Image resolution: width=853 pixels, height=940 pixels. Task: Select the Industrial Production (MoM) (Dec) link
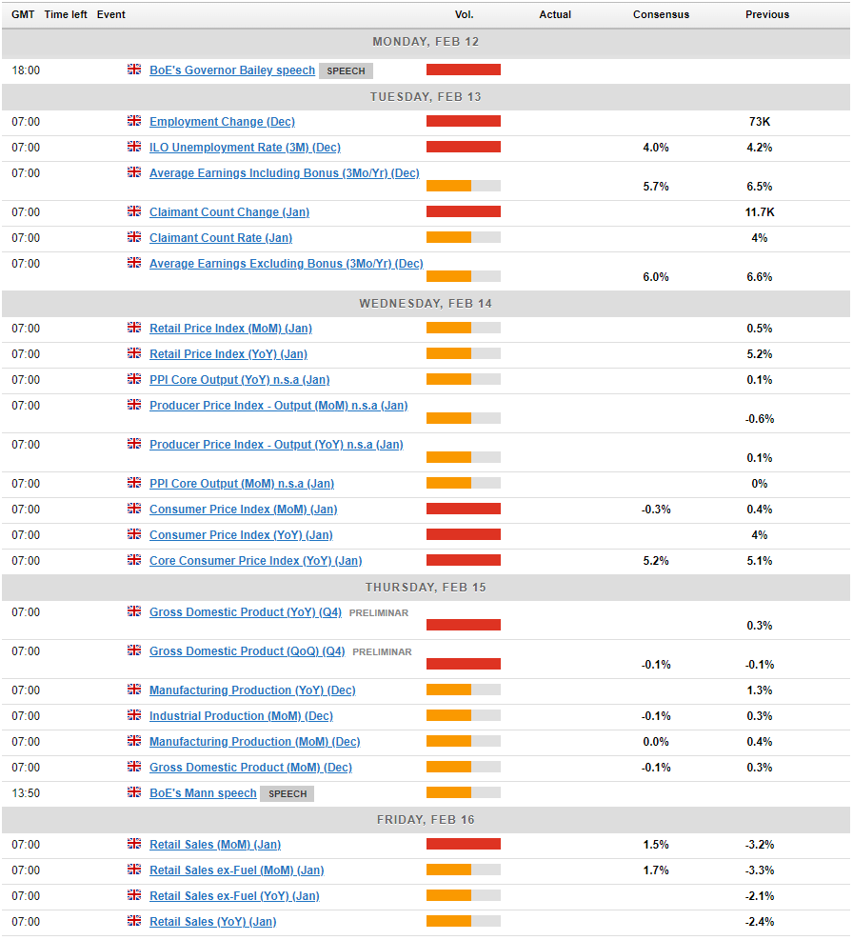pyautogui.click(x=241, y=716)
